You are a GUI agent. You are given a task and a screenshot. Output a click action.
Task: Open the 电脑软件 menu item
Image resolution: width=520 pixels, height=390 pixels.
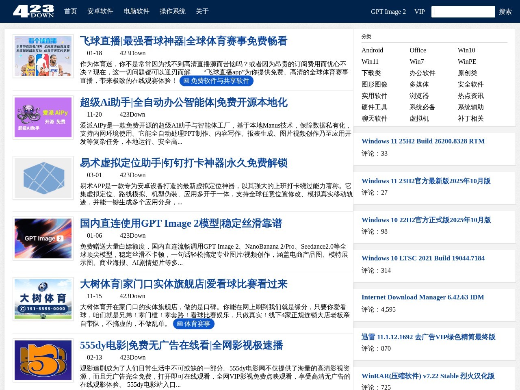(136, 11)
